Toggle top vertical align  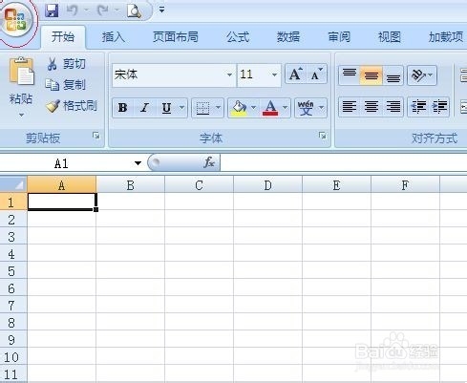click(x=350, y=75)
